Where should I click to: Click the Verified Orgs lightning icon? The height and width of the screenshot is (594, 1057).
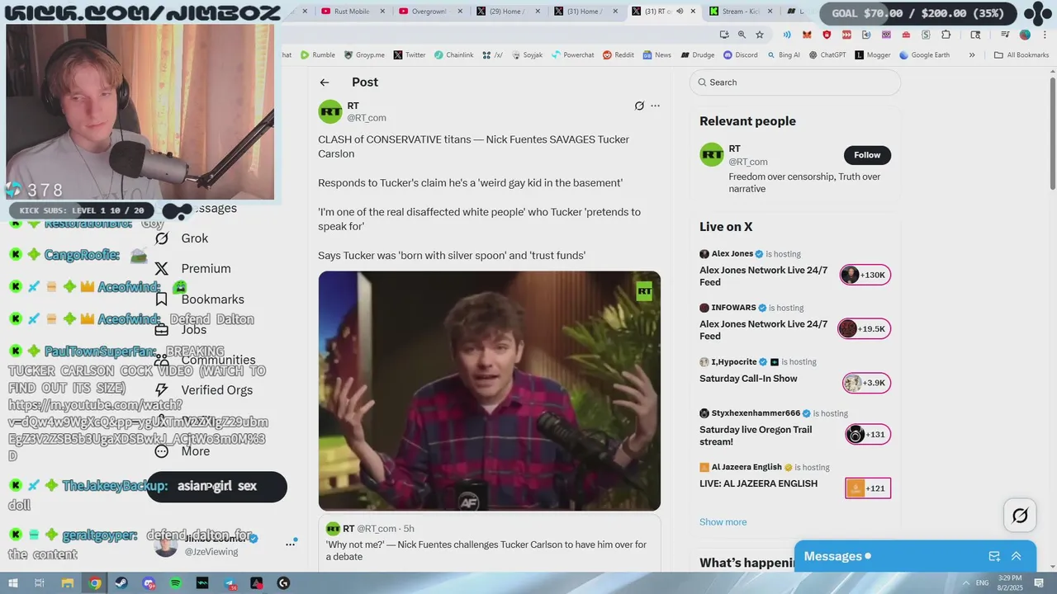click(162, 390)
